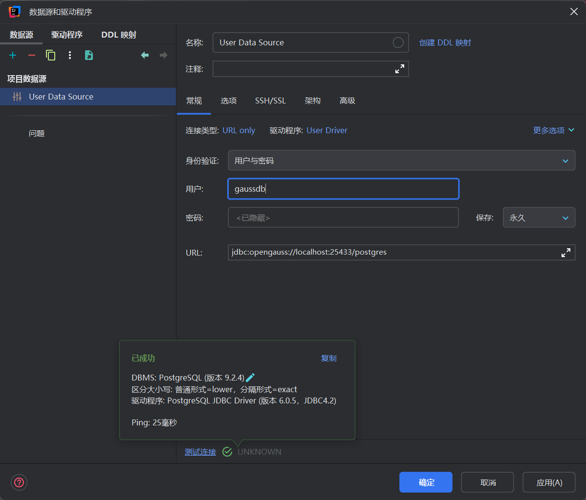
Task: Open the 架构 tab
Action: point(312,101)
